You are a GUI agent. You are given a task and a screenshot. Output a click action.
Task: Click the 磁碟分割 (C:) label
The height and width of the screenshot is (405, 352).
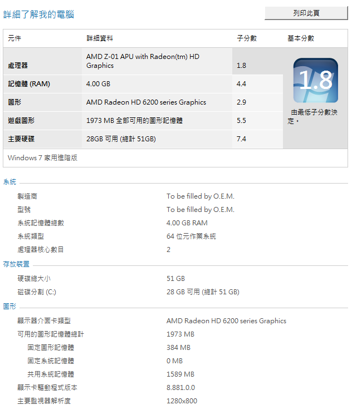[x=37, y=292]
